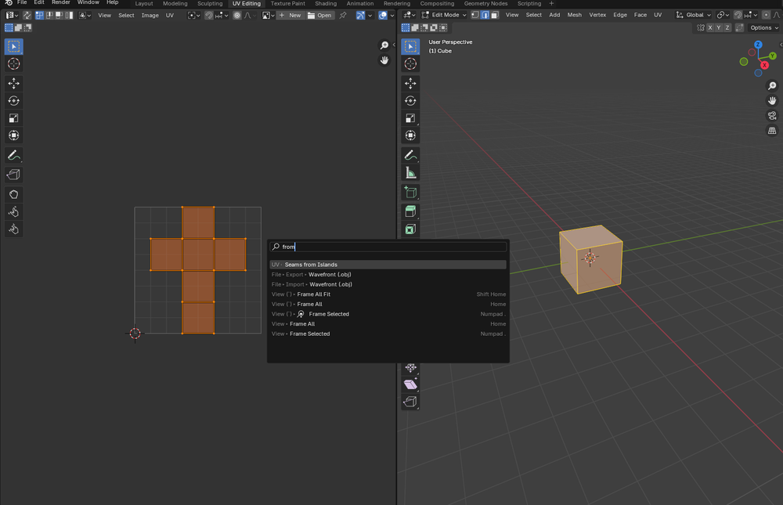The width and height of the screenshot is (783, 505).
Task: Activate the Grab tool in UV editor
Action: (13, 193)
